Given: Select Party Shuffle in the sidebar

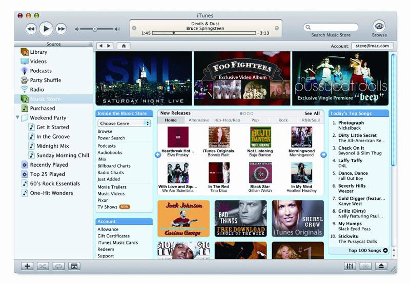Looking at the screenshot, I should (x=45, y=80).
